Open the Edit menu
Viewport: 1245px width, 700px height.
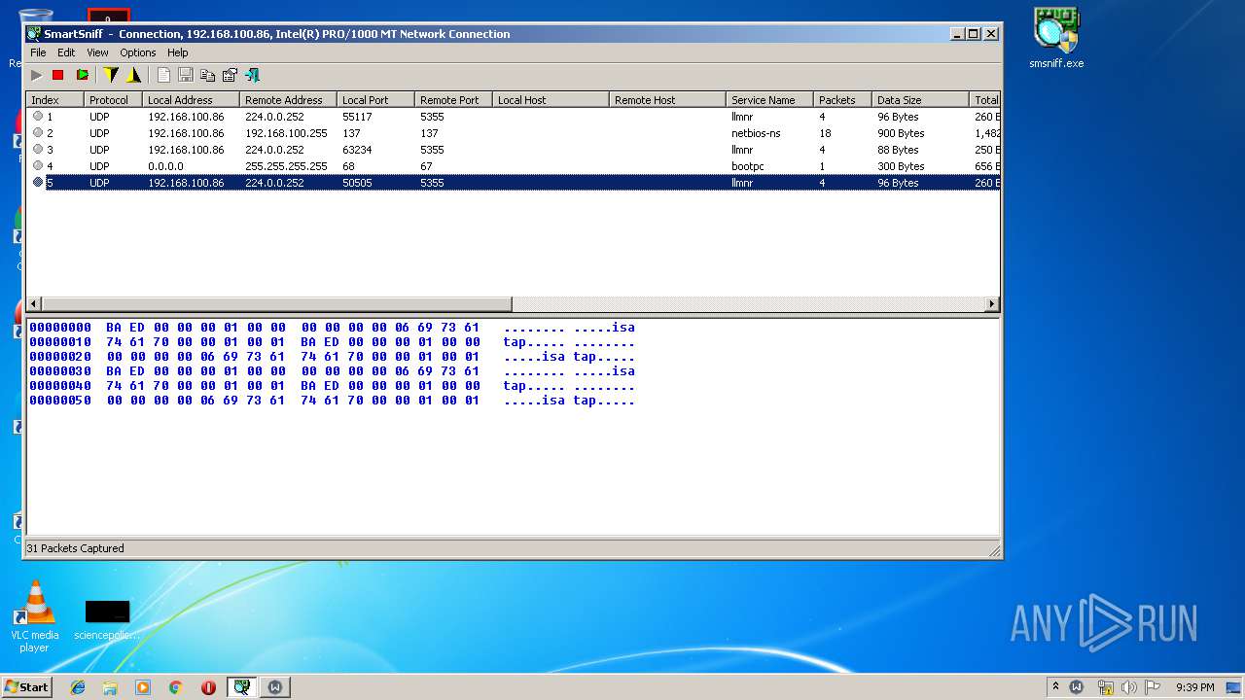pos(66,52)
